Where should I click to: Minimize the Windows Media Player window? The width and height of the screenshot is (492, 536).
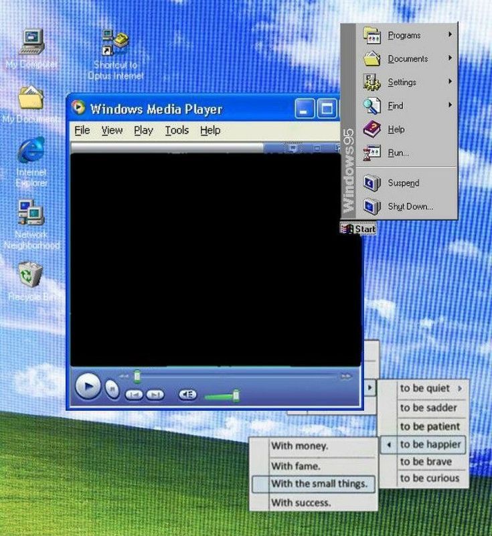(305, 108)
